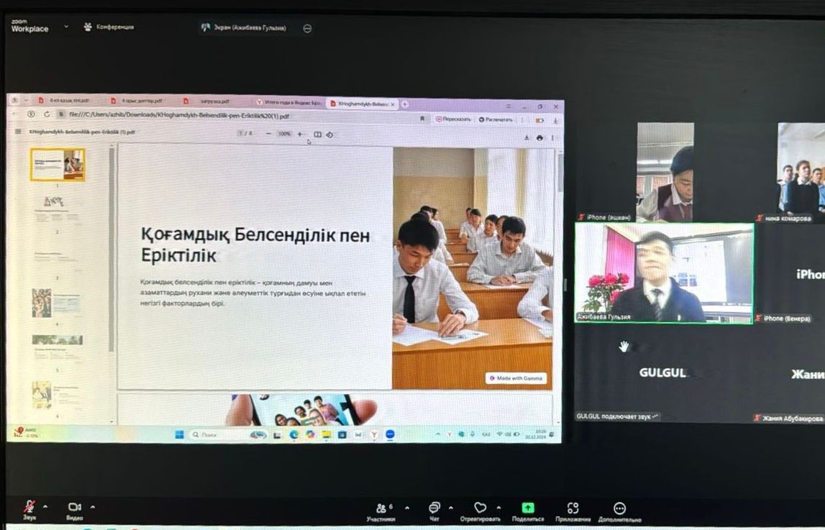Click the slide title Қоғамдық Белсенділік пен Еріктілік

point(255,245)
